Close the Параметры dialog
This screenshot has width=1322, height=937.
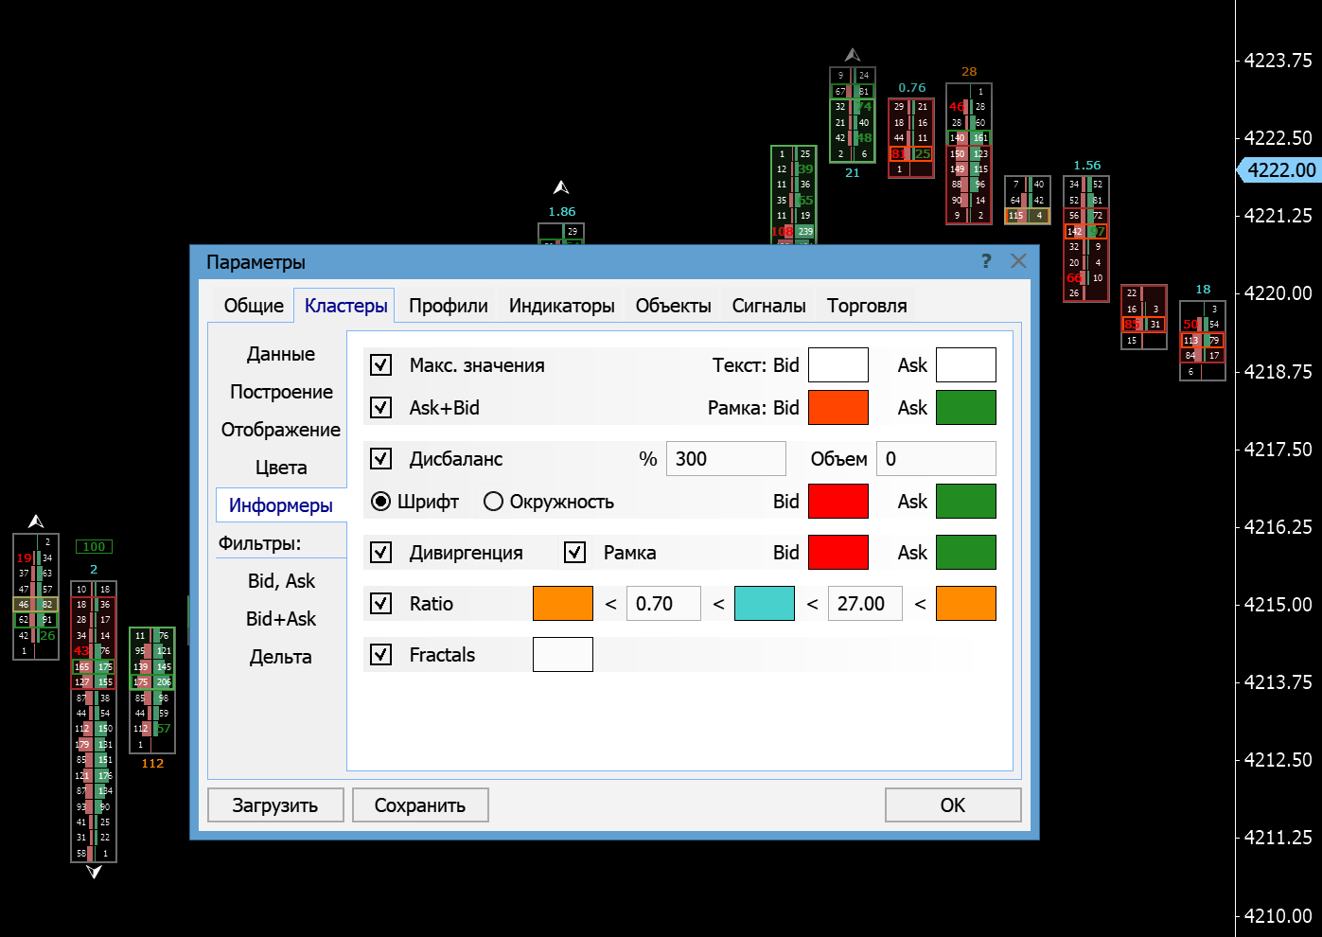tap(1018, 261)
